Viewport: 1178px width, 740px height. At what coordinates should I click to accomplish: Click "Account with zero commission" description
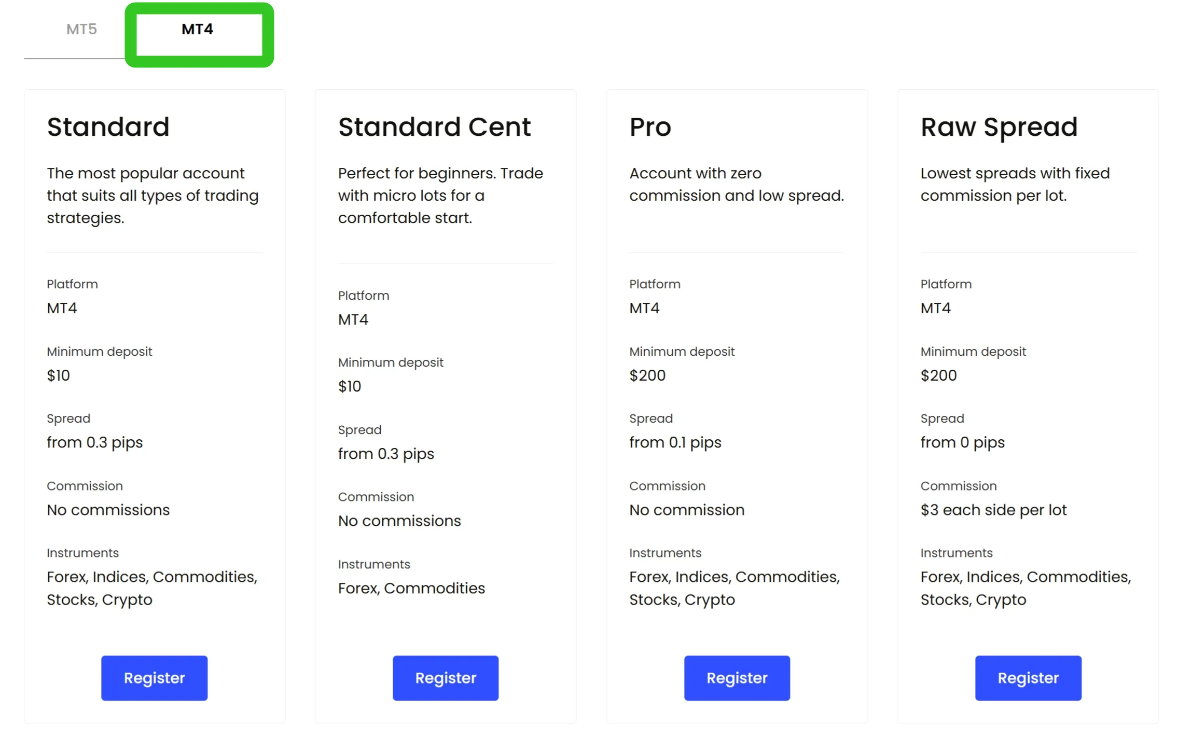coord(737,184)
